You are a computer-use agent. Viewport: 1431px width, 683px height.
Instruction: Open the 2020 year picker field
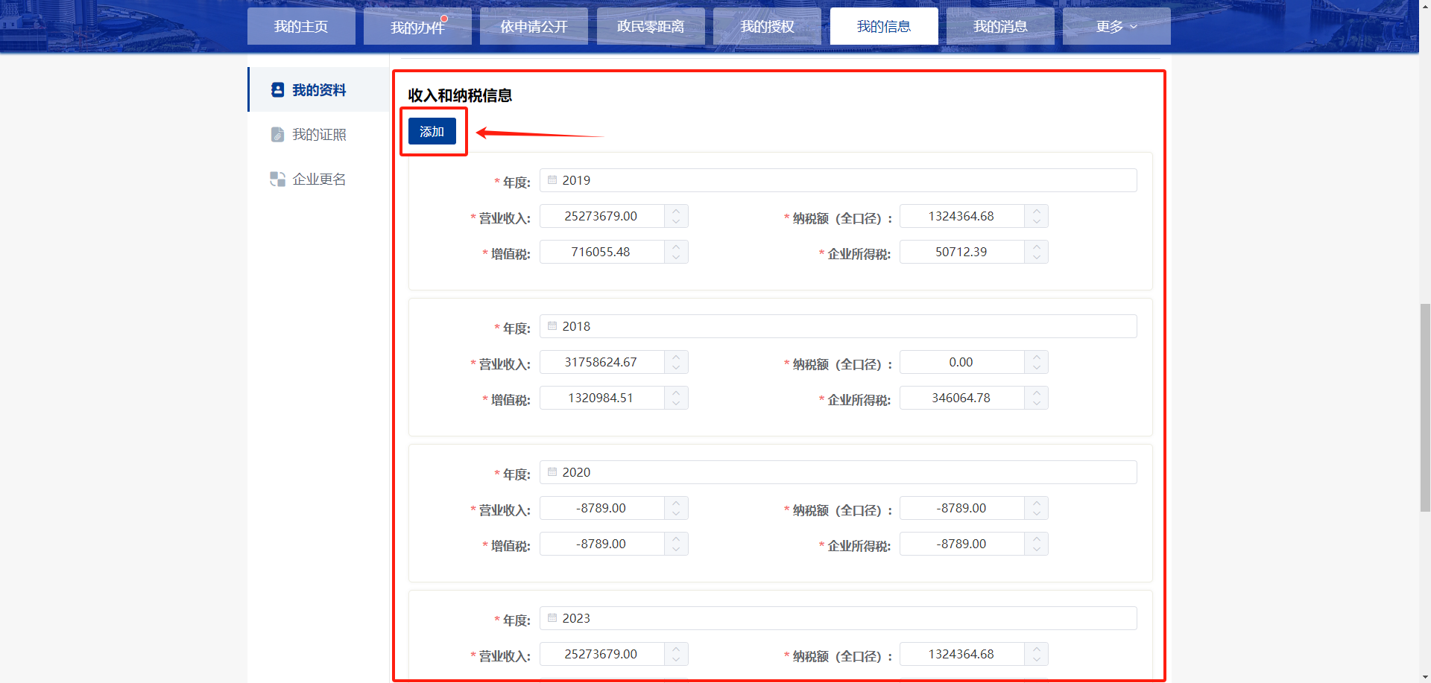[x=838, y=472]
